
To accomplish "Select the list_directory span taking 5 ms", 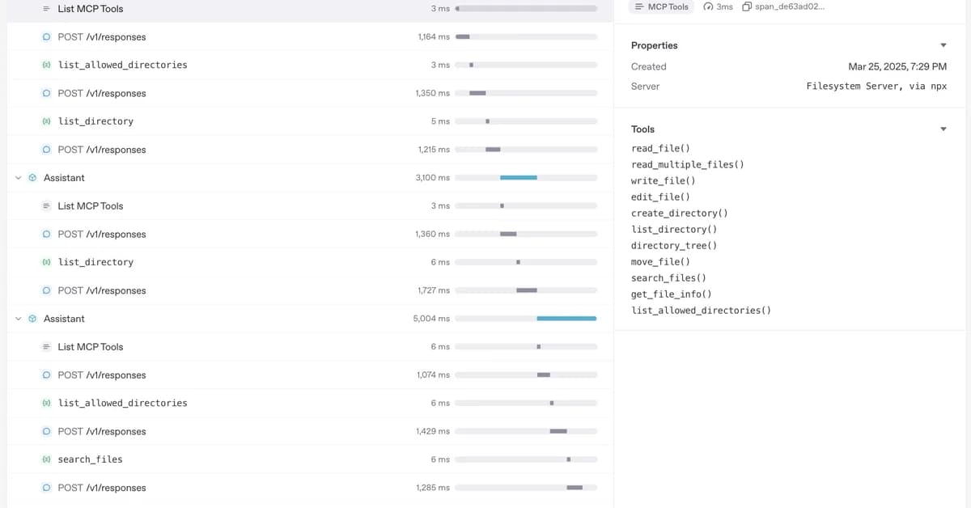I will point(310,121).
